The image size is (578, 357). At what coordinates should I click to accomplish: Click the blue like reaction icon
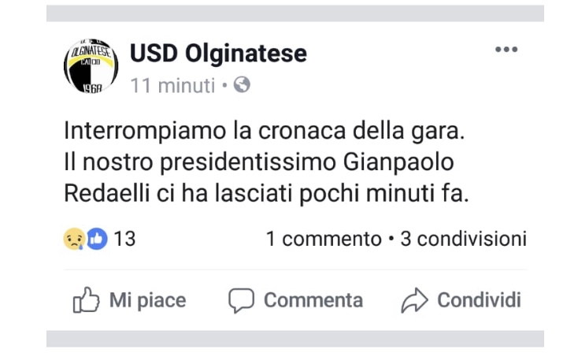(96, 239)
